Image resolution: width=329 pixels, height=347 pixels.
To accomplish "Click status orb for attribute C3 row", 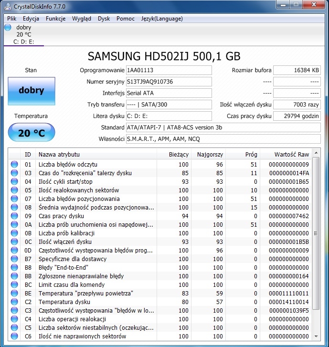I will click(14, 310).
